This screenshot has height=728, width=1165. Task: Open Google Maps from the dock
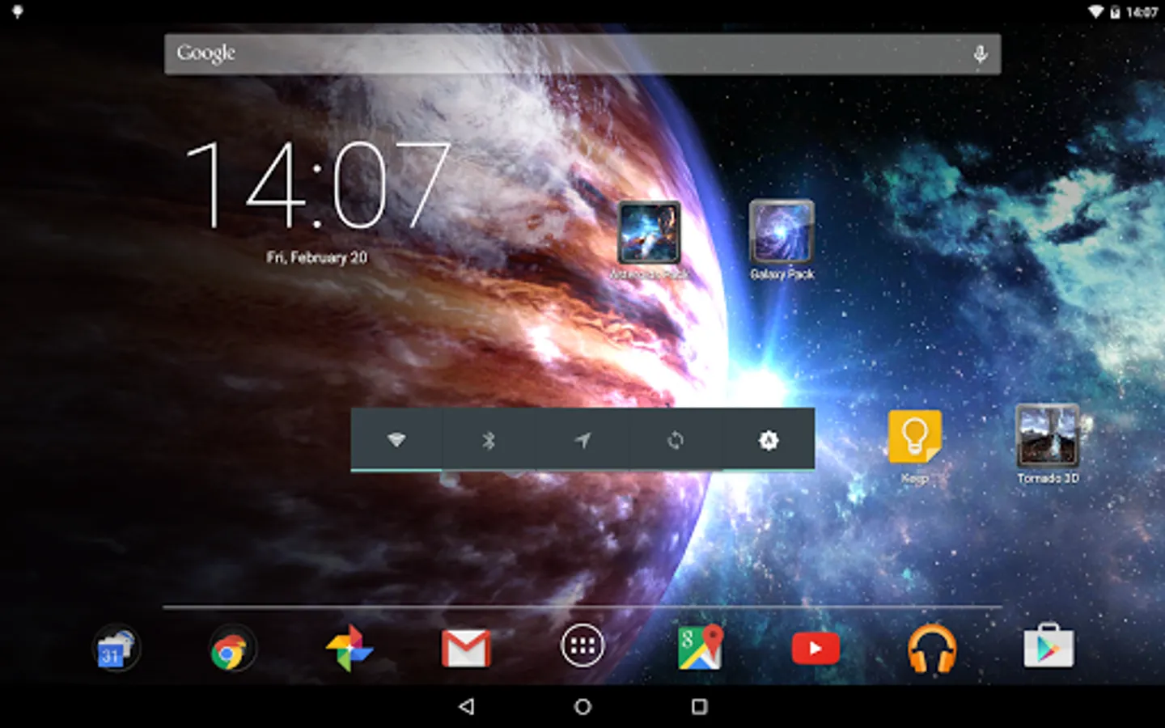pyautogui.click(x=700, y=647)
